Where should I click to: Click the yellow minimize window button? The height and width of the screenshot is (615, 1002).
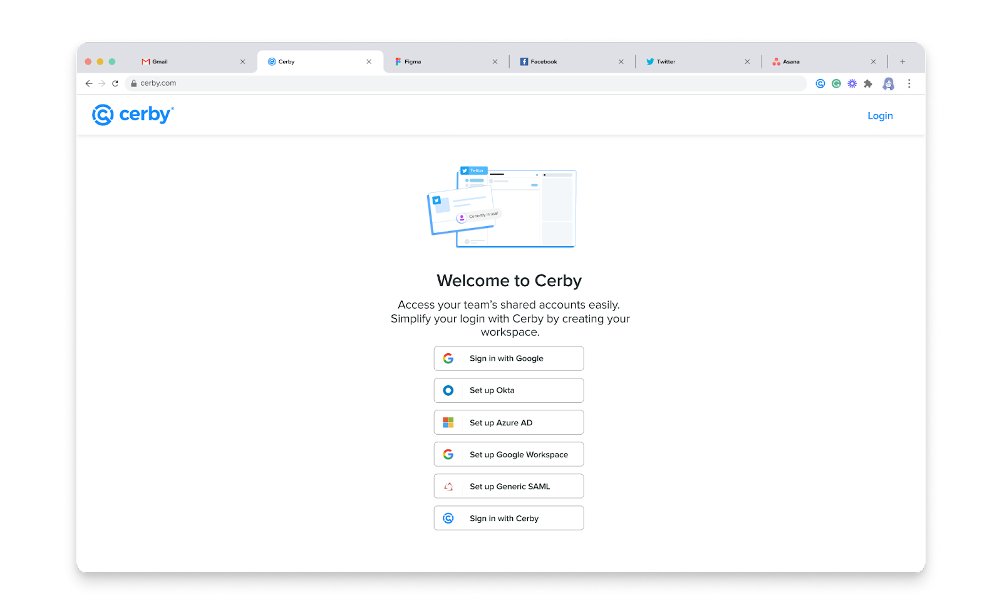[x=100, y=61]
